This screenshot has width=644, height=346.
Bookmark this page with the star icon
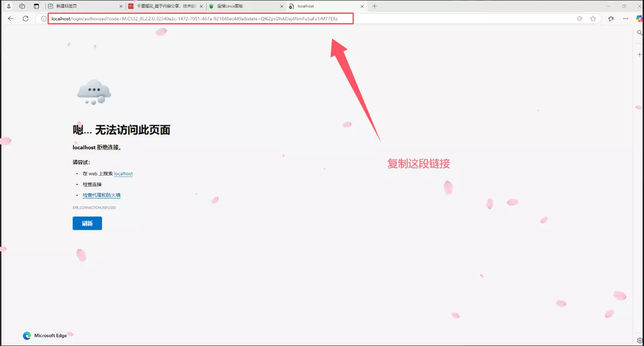click(x=593, y=19)
